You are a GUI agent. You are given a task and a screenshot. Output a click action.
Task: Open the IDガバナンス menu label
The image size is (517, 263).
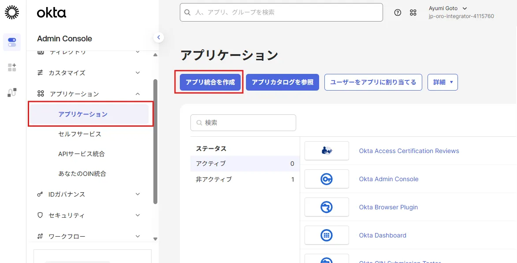(67, 194)
